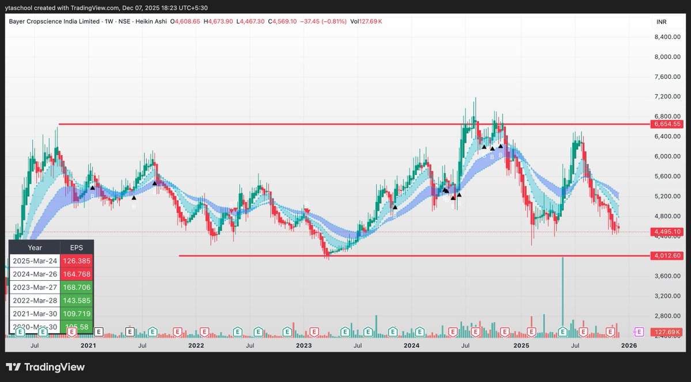
Task: Click the 7,200.00 price axis label
Action: coord(667,97)
